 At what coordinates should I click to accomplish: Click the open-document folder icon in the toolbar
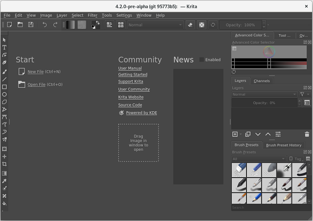20,25
